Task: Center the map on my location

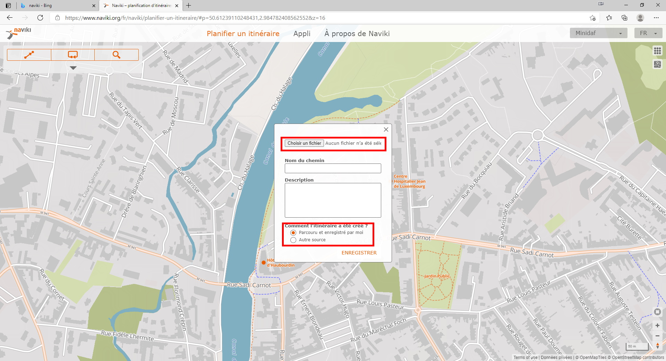Action: 657,312
